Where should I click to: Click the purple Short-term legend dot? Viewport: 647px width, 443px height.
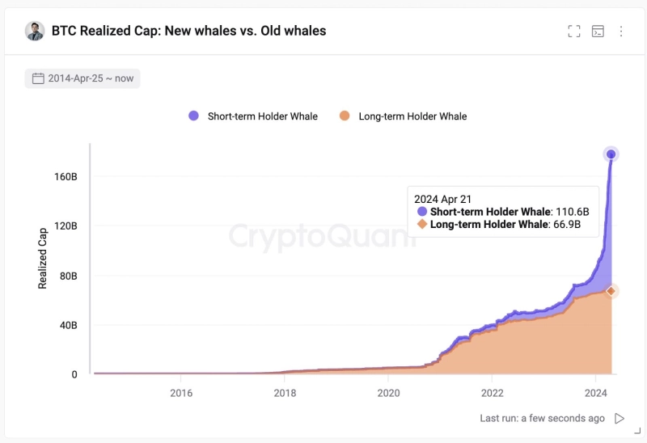(193, 116)
